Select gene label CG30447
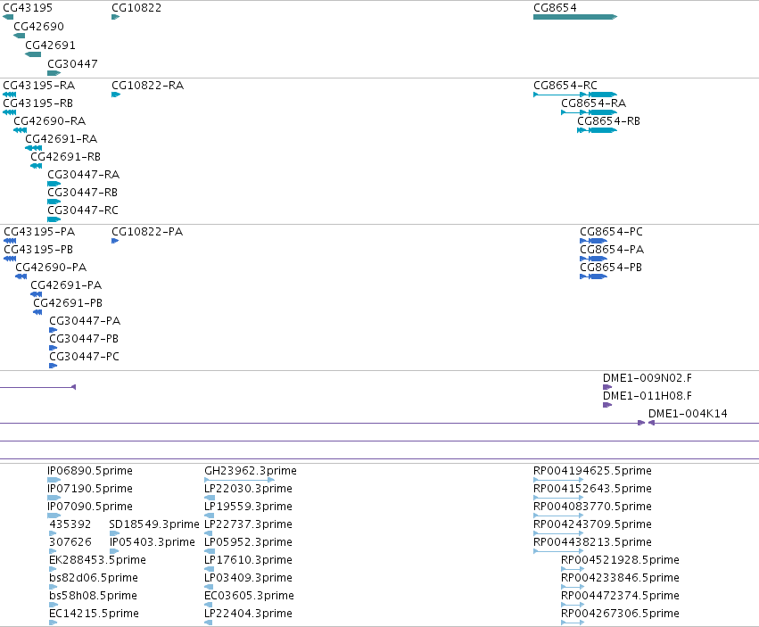Image resolution: width=759 pixels, height=627 pixels. [x=72, y=64]
